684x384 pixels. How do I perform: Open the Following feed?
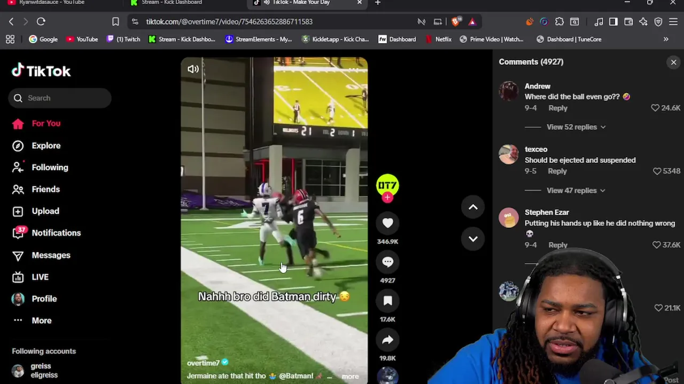(40, 167)
